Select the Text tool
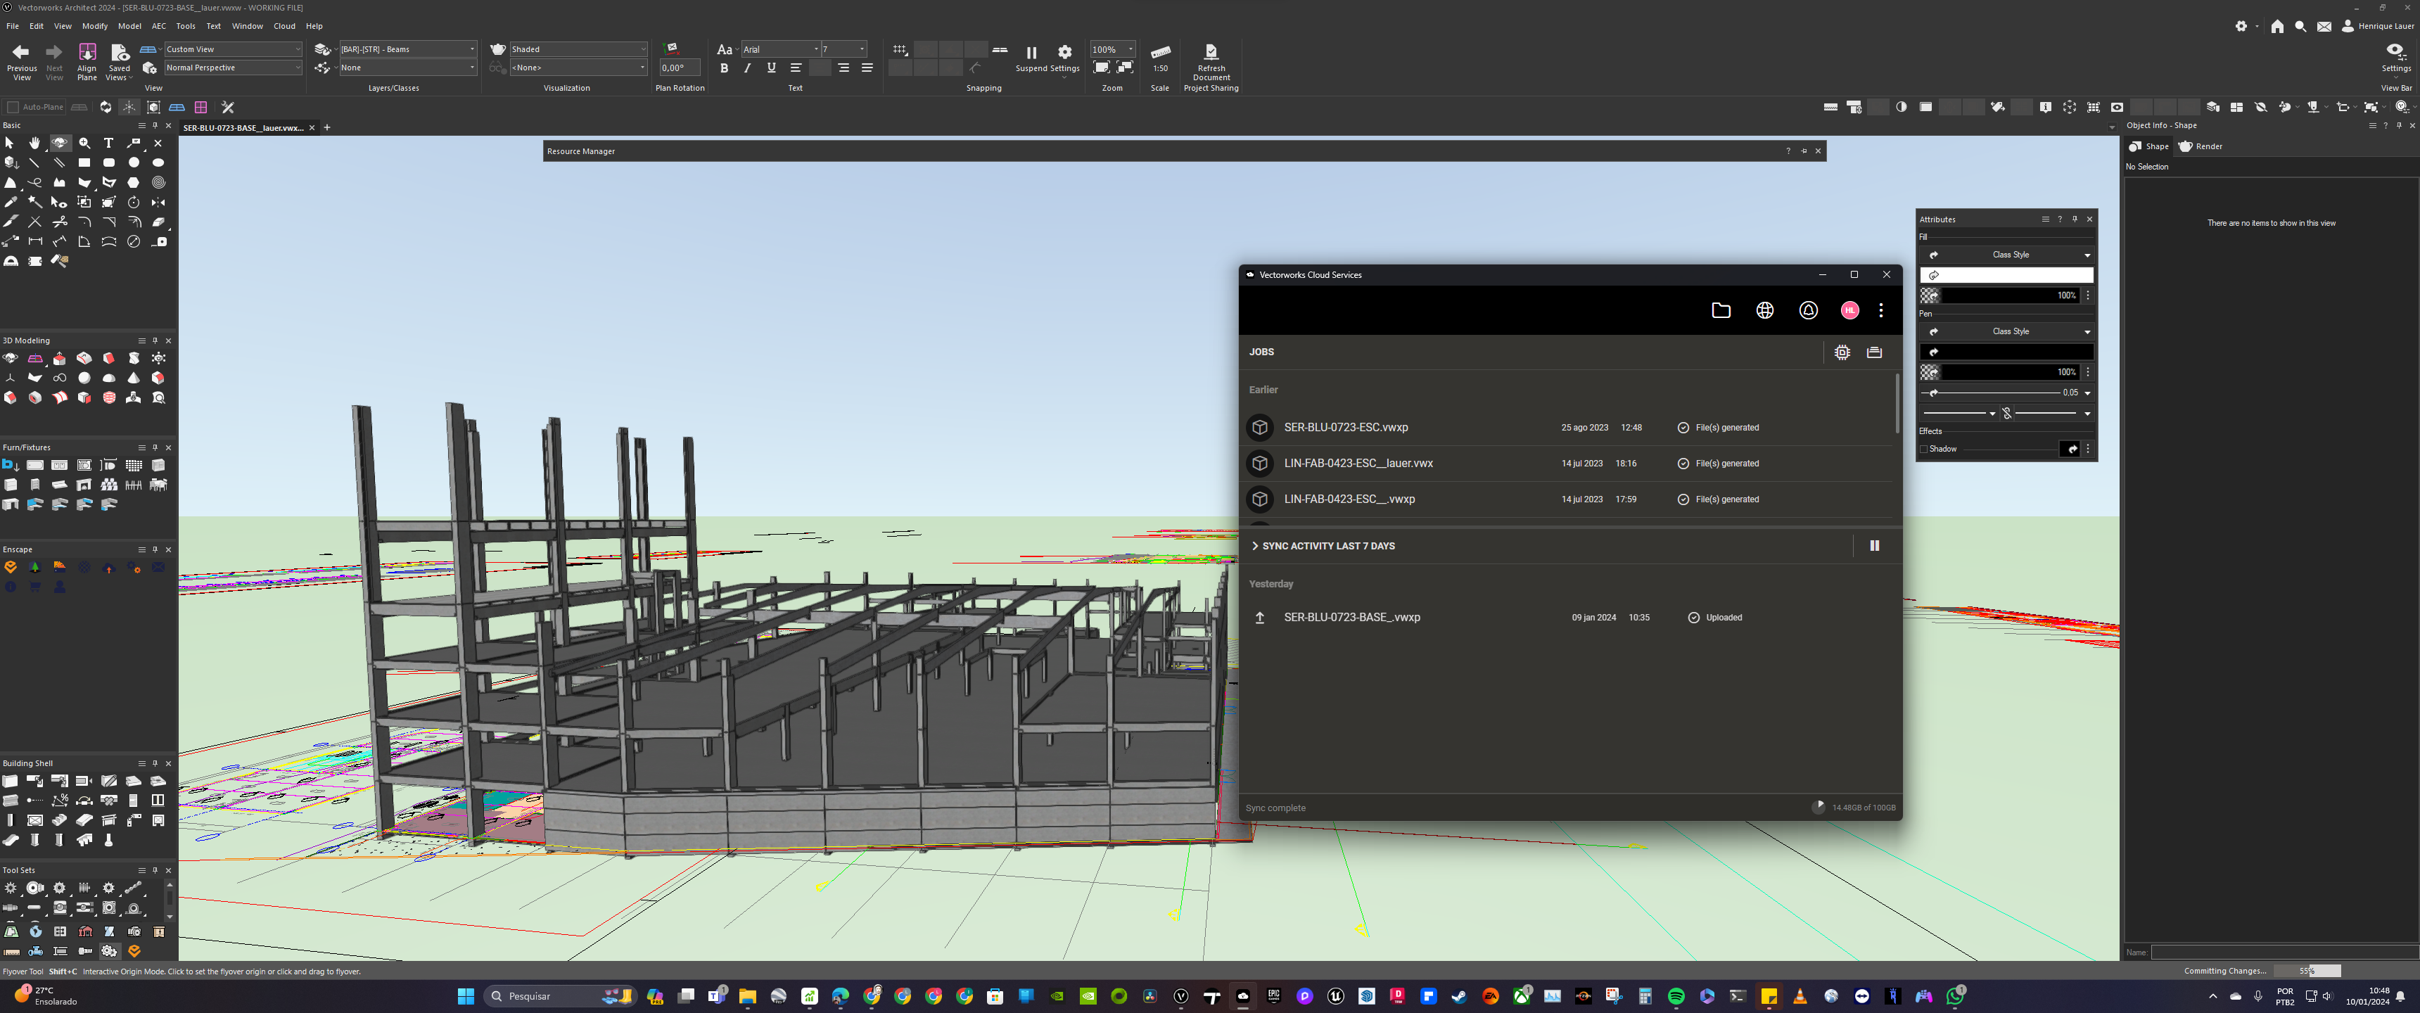 [x=108, y=143]
